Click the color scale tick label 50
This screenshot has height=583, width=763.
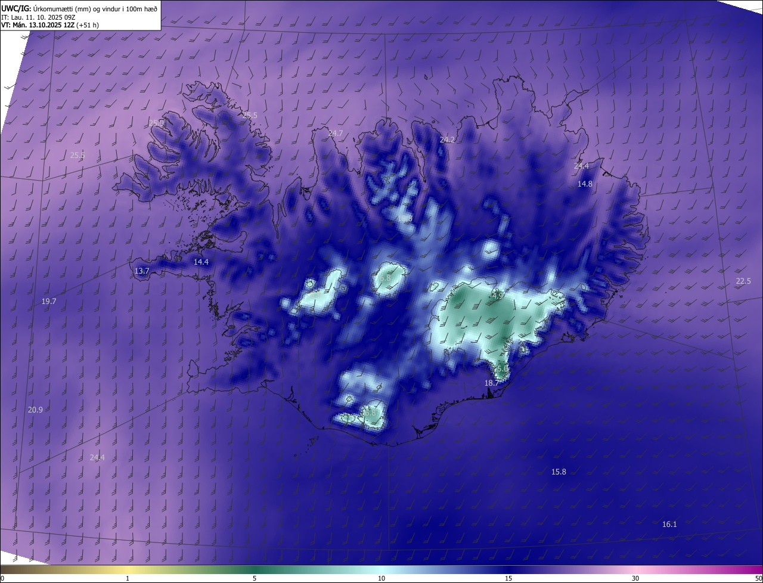coord(759,579)
